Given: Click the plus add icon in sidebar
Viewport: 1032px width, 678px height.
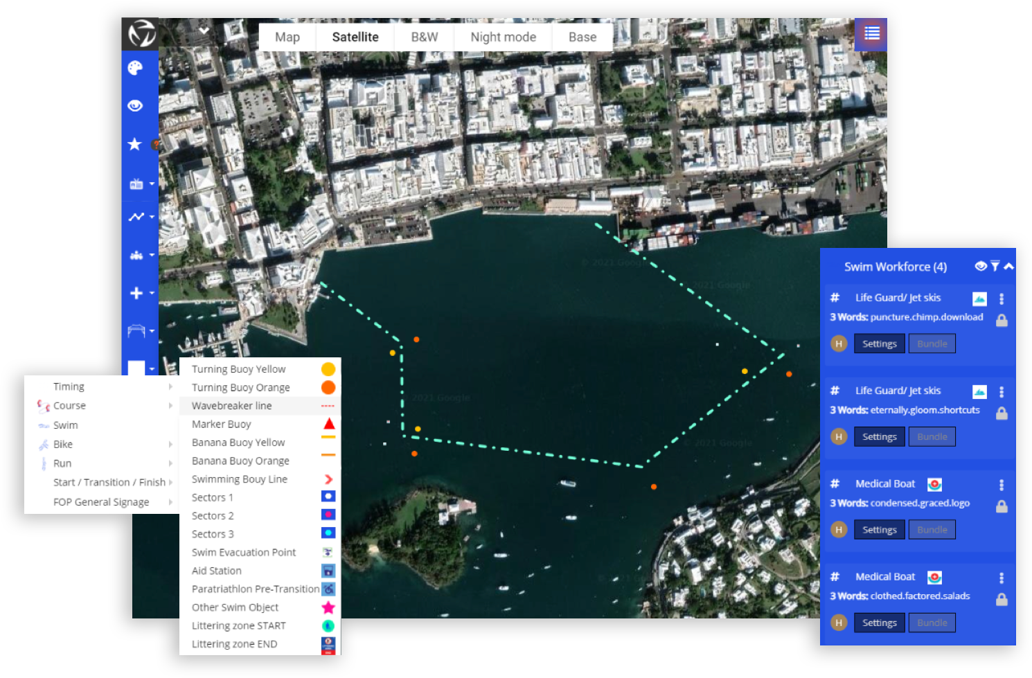Looking at the screenshot, I should coord(136,293).
